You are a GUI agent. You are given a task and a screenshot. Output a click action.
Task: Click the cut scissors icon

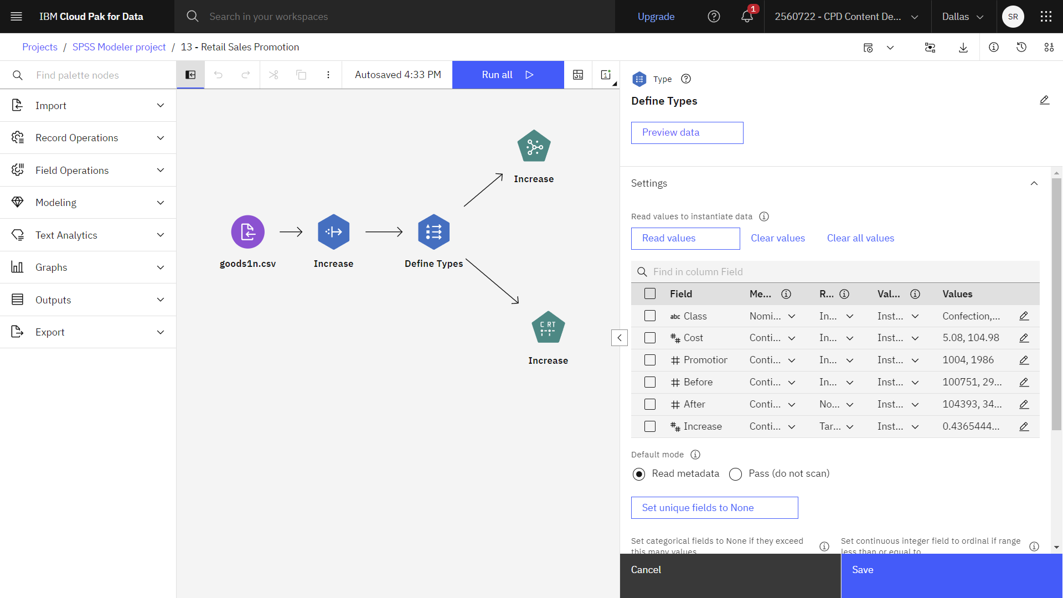tap(274, 75)
